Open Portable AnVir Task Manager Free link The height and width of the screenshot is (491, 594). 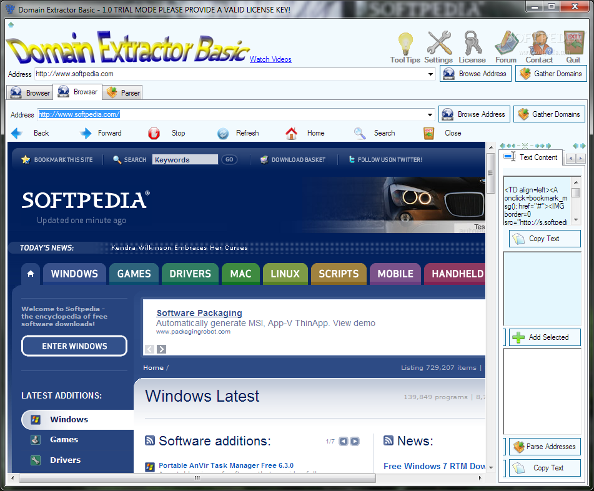click(226, 465)
